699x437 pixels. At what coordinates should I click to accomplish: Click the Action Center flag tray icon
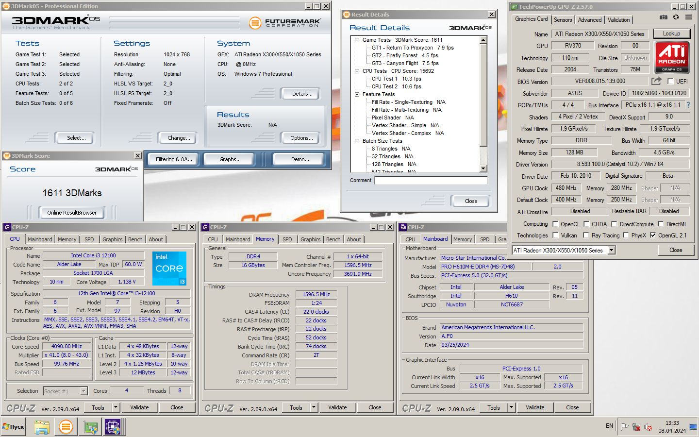(x=624, y=427)
